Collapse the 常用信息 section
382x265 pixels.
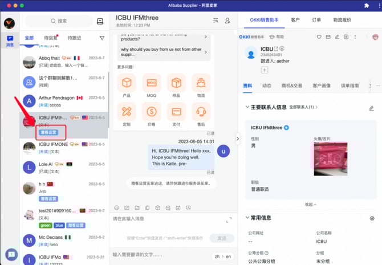click(x=247, y=218)
